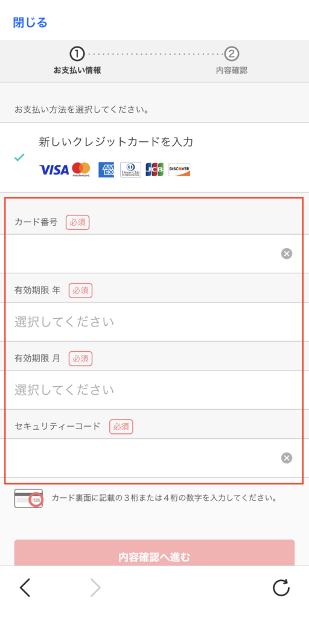Select step 1 お支払い情報
This screenshot has height=618, width=309.
tap(77, 61)
